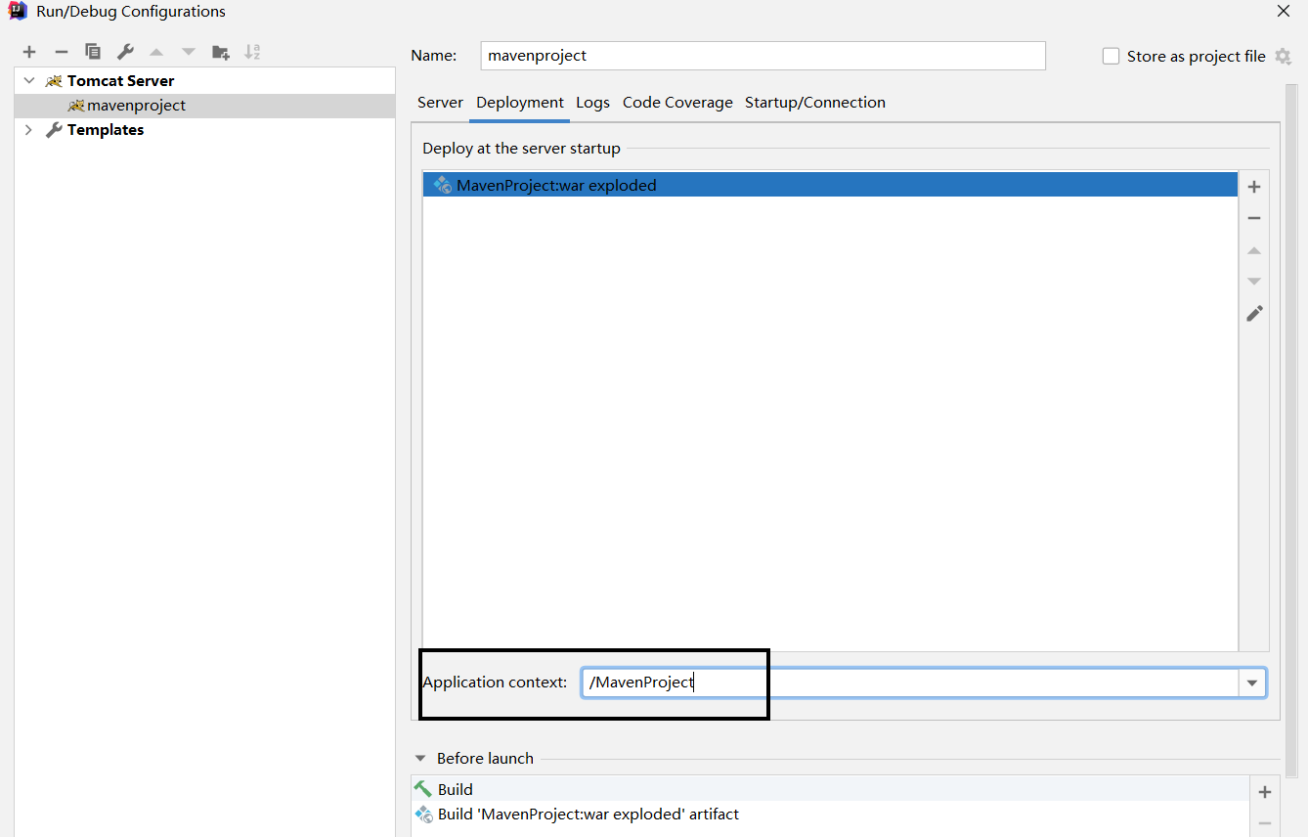1308x837 pixels.
Task: Add a new deployment artifact
Action: [1254, 186]
